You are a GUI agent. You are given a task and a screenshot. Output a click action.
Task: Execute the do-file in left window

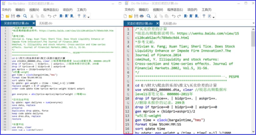85,16
